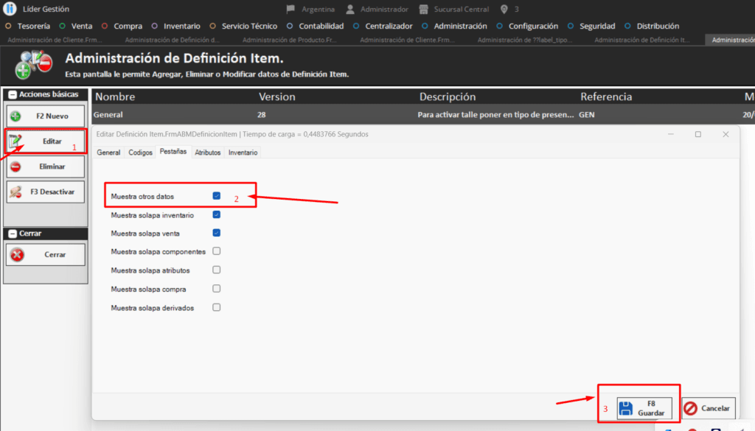Select the General row in the list
The image size is (755, 431).
pyautogui.click(x=108, y=115)
